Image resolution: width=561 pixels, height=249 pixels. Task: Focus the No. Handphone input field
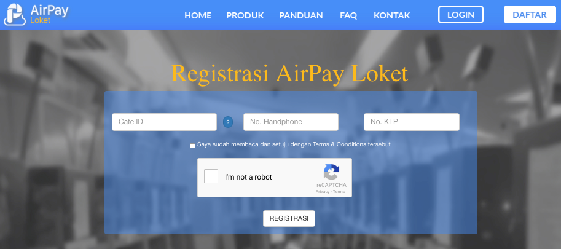[291, 122]
